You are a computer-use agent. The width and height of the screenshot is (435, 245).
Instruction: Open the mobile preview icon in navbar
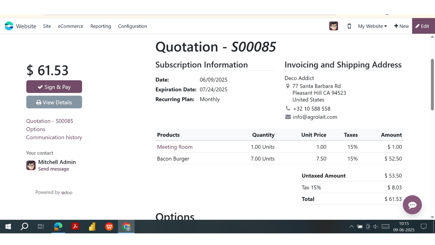click(349, 26)
